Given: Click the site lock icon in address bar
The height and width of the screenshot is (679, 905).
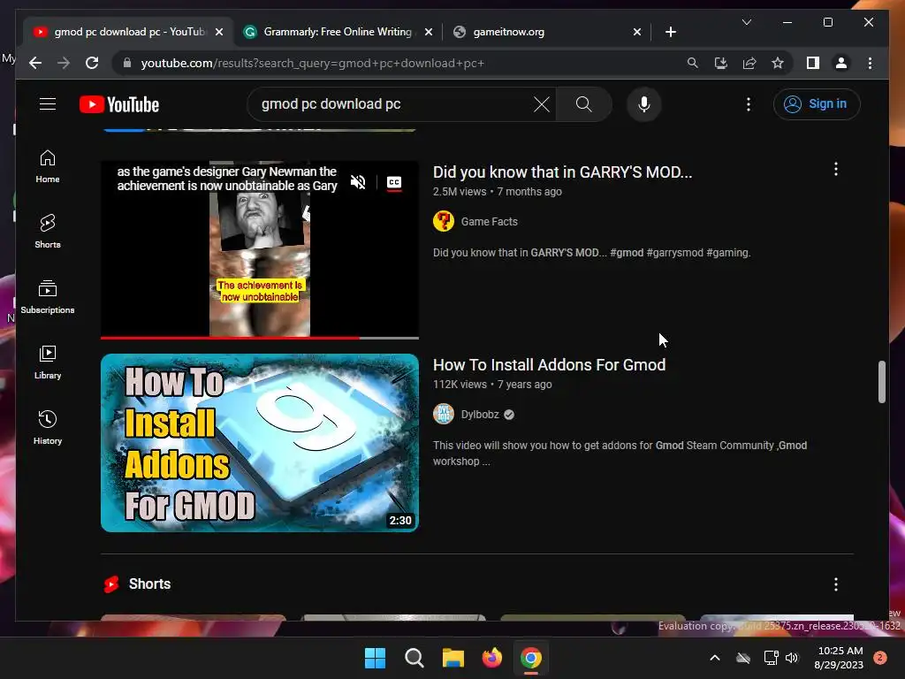Looking at the screenshot, I should click(x=127, y=63).
